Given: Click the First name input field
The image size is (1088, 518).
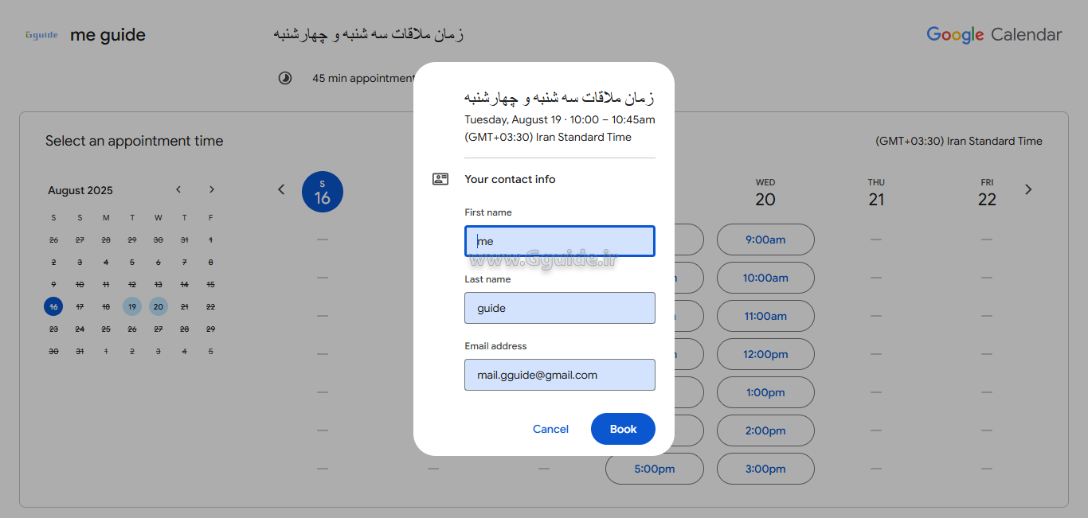Looking at the screenshot, I should click(559, 240).
